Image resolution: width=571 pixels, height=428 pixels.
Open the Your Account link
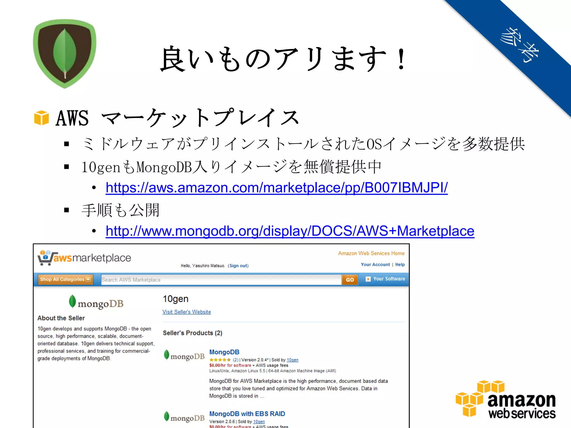click(x=375, y=264)
